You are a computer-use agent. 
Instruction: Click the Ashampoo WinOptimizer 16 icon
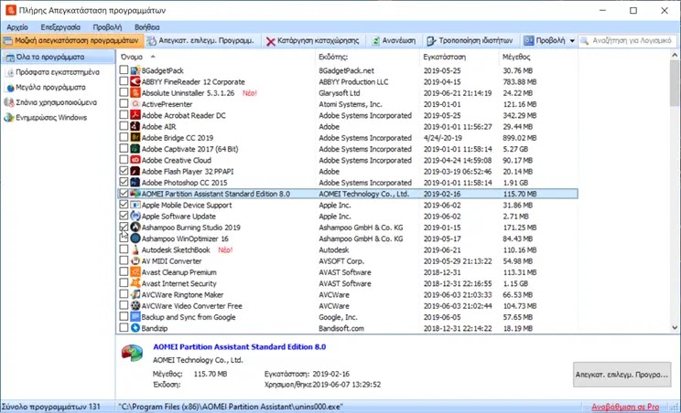[135, 238]
